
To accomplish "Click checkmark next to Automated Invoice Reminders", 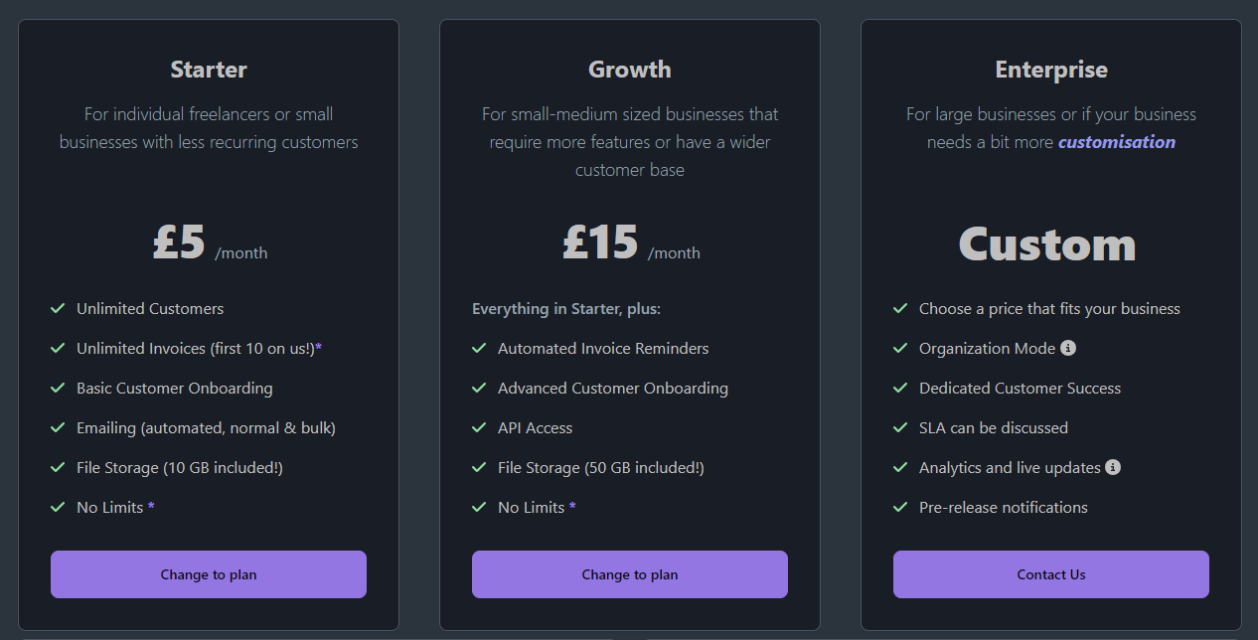I will point(480,348).
